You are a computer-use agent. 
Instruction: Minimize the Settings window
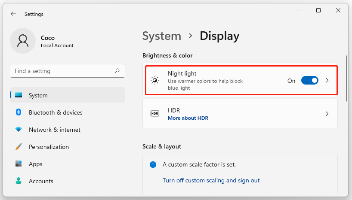(x=299, y=10)
